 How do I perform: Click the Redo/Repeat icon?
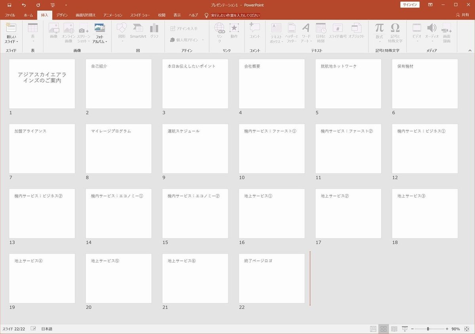(38, 5)
